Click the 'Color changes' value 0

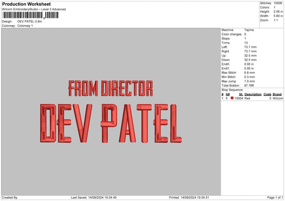click(x=245, y=34)
